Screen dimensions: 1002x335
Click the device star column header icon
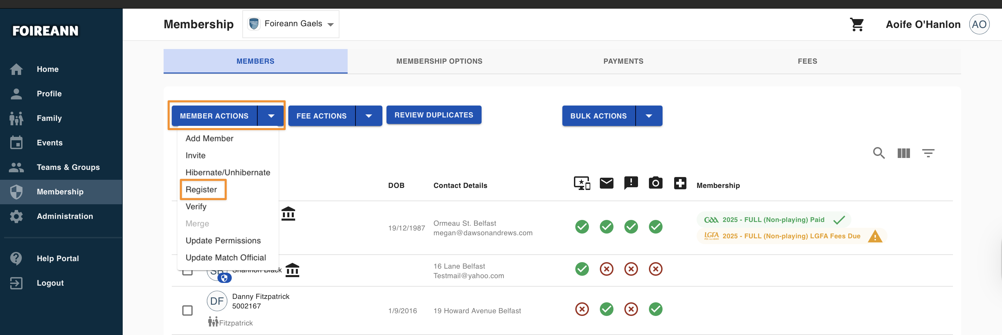click(582, 183)
